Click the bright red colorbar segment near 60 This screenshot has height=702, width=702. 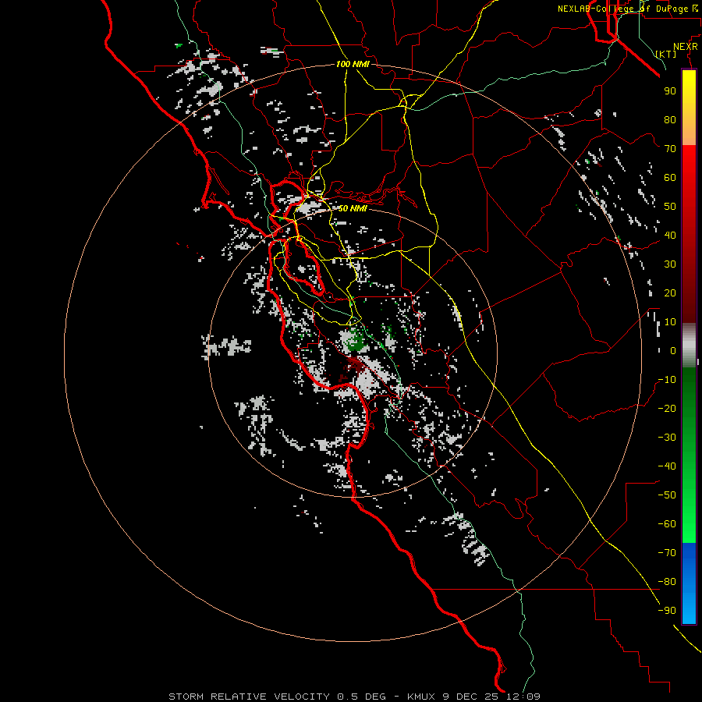click(x=689, y=177)
